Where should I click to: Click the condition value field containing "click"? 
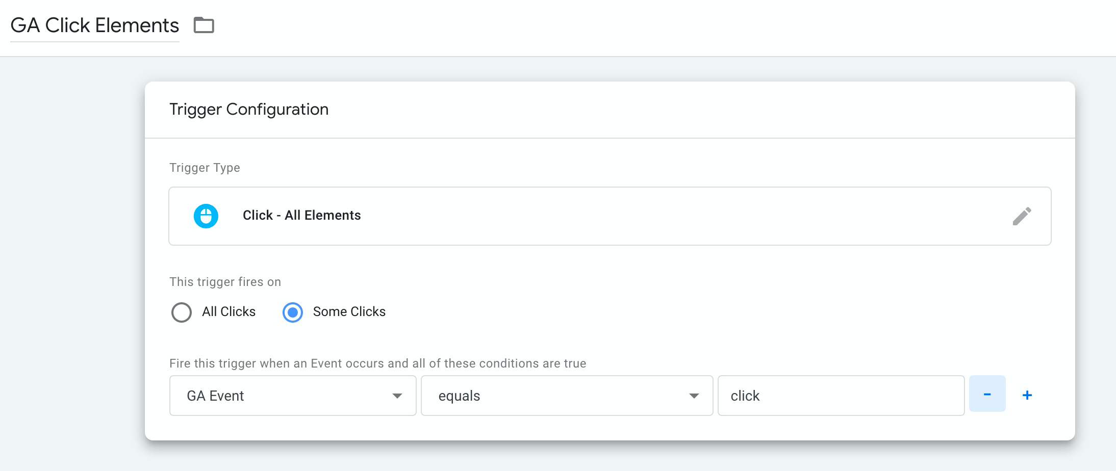pyautogui.click(x=841, y=396)
